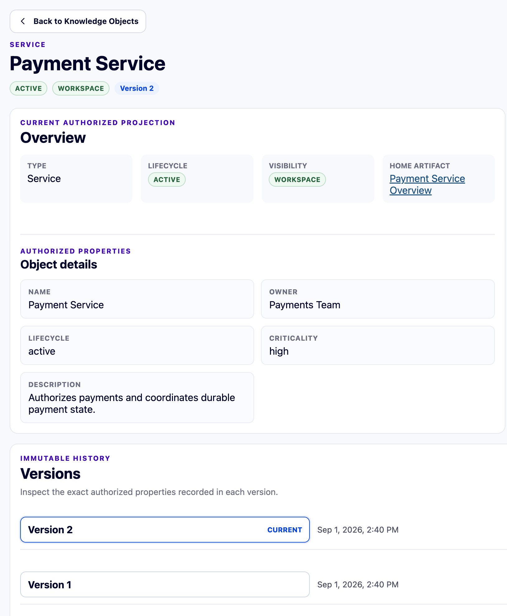This screenshot has width=507, height=616.
Task: Click the 'Object details' heading
Action: coord(59,264)
